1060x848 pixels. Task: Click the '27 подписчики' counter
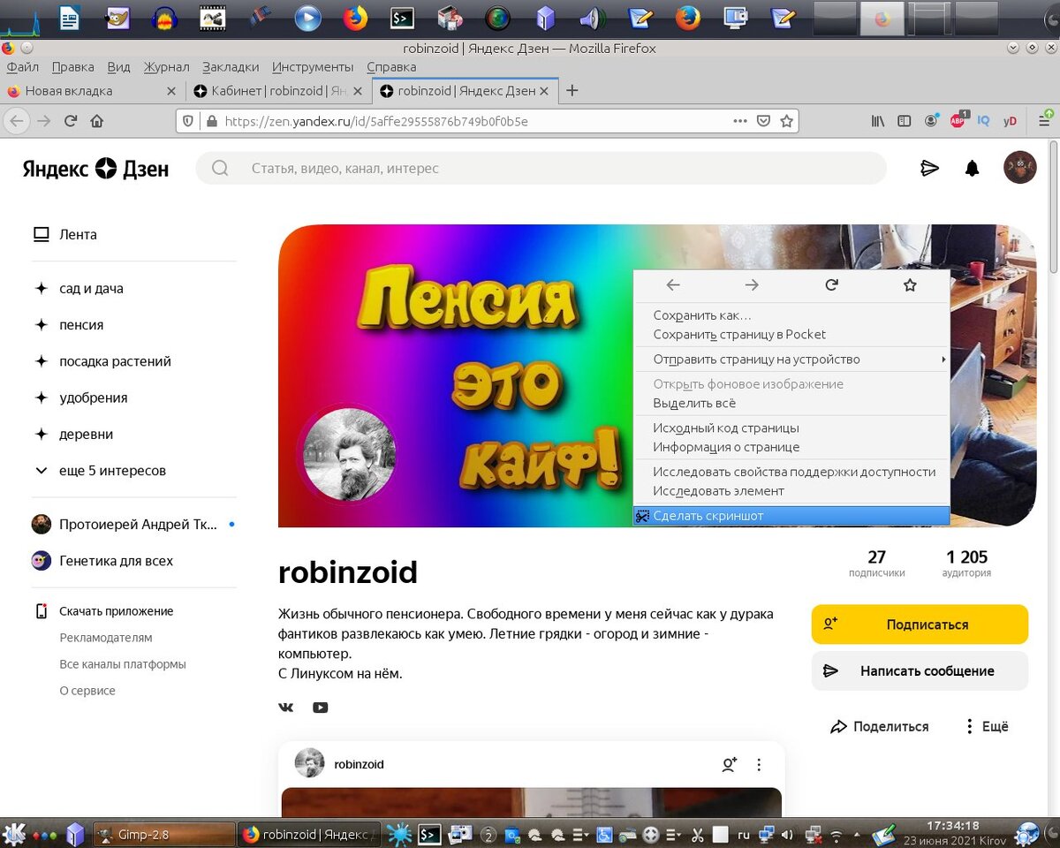876,563
